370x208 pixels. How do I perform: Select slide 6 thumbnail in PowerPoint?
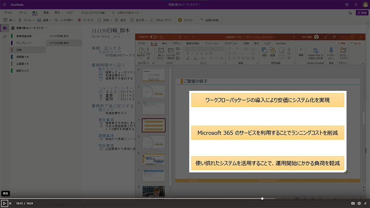point(154,159)
